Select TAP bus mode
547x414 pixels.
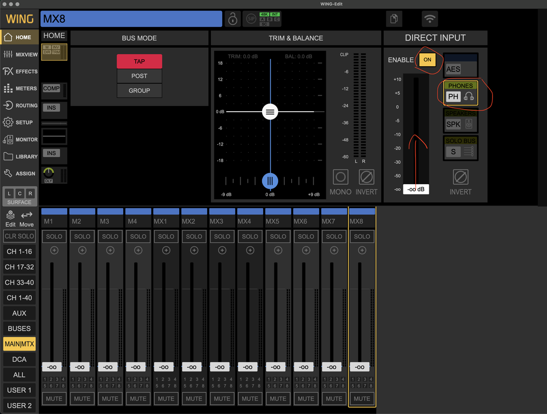click(139, 62)
